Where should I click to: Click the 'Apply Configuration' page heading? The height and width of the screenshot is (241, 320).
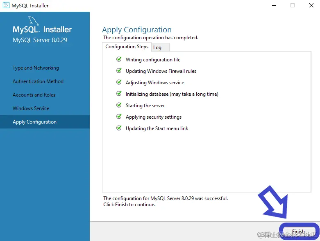click(x=137, y=30)
